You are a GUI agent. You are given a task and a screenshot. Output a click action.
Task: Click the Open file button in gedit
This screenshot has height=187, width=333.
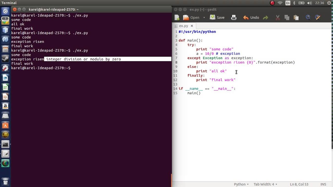pos(191,17)
